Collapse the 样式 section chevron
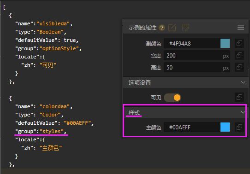Screen dimensions: 250x174 click(x=243, y=112)
